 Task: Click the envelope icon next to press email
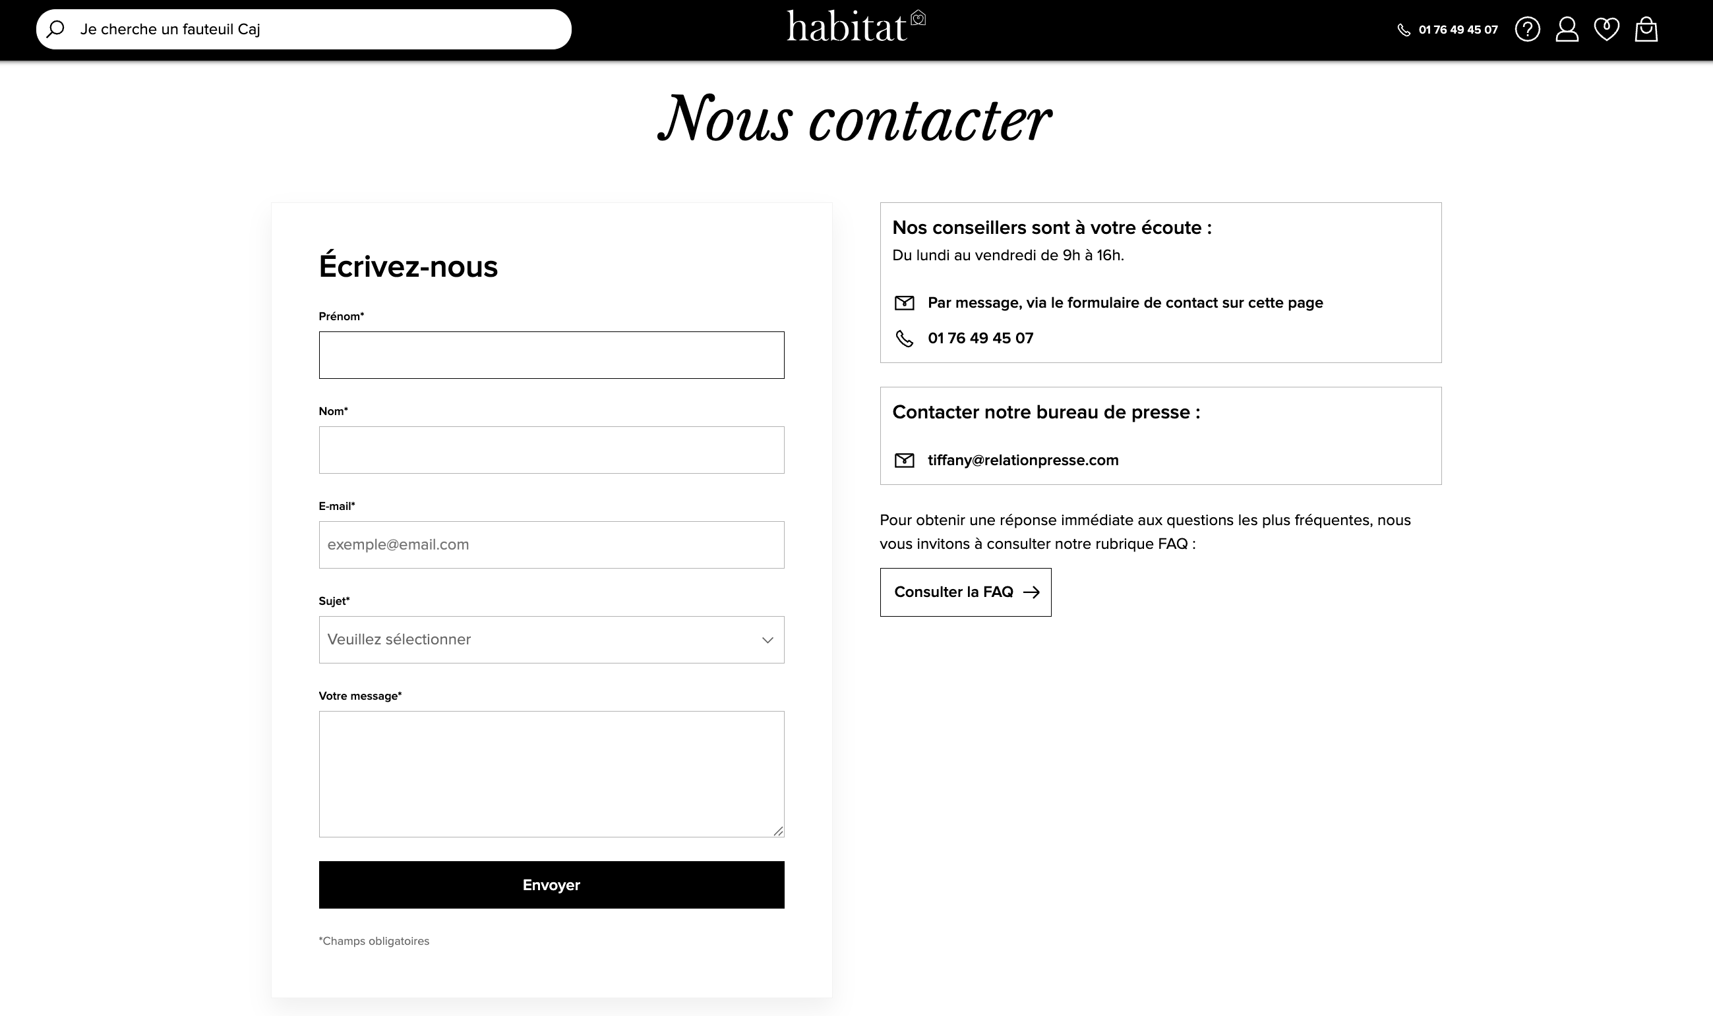point(904,460)
